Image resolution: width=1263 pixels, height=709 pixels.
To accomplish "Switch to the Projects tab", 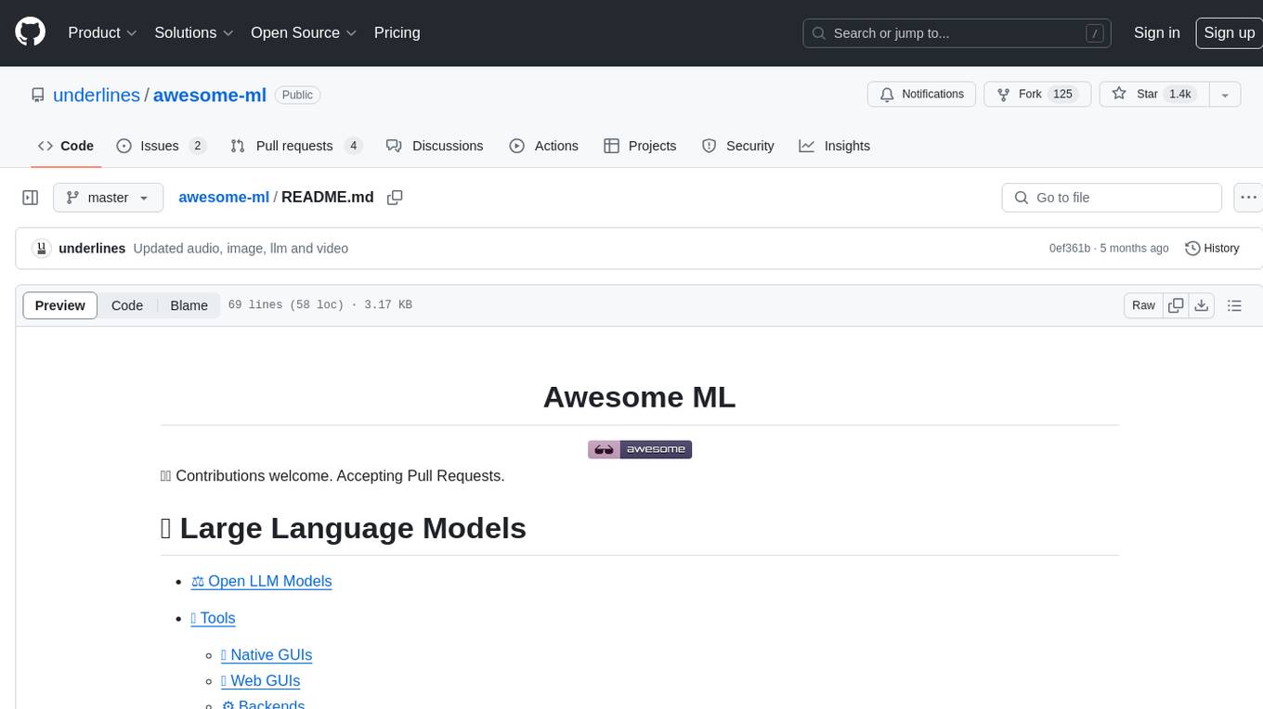I will [x=640, y=146].
